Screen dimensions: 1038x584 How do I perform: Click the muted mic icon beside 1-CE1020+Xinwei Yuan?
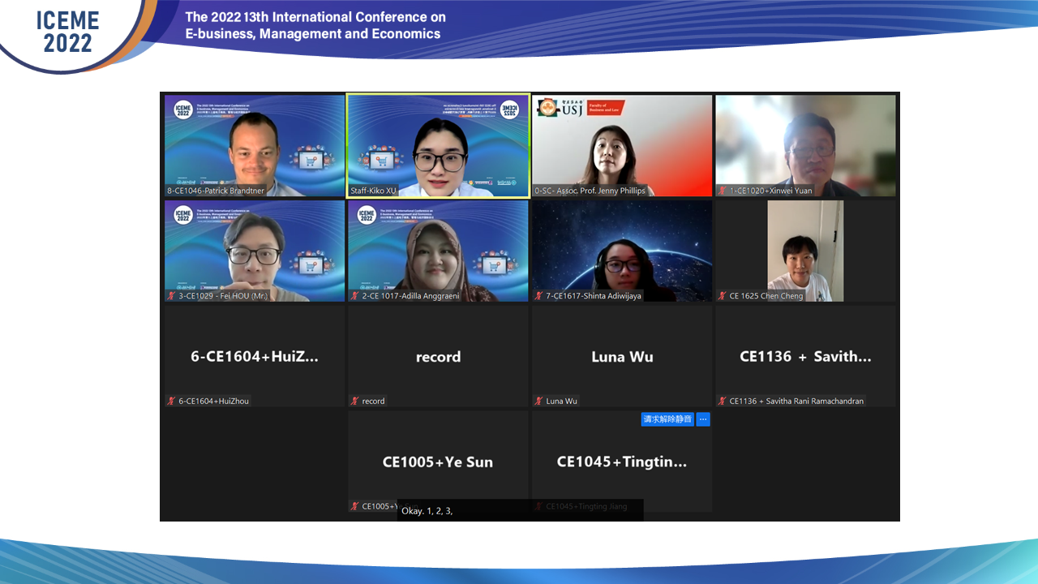point(722,191)
